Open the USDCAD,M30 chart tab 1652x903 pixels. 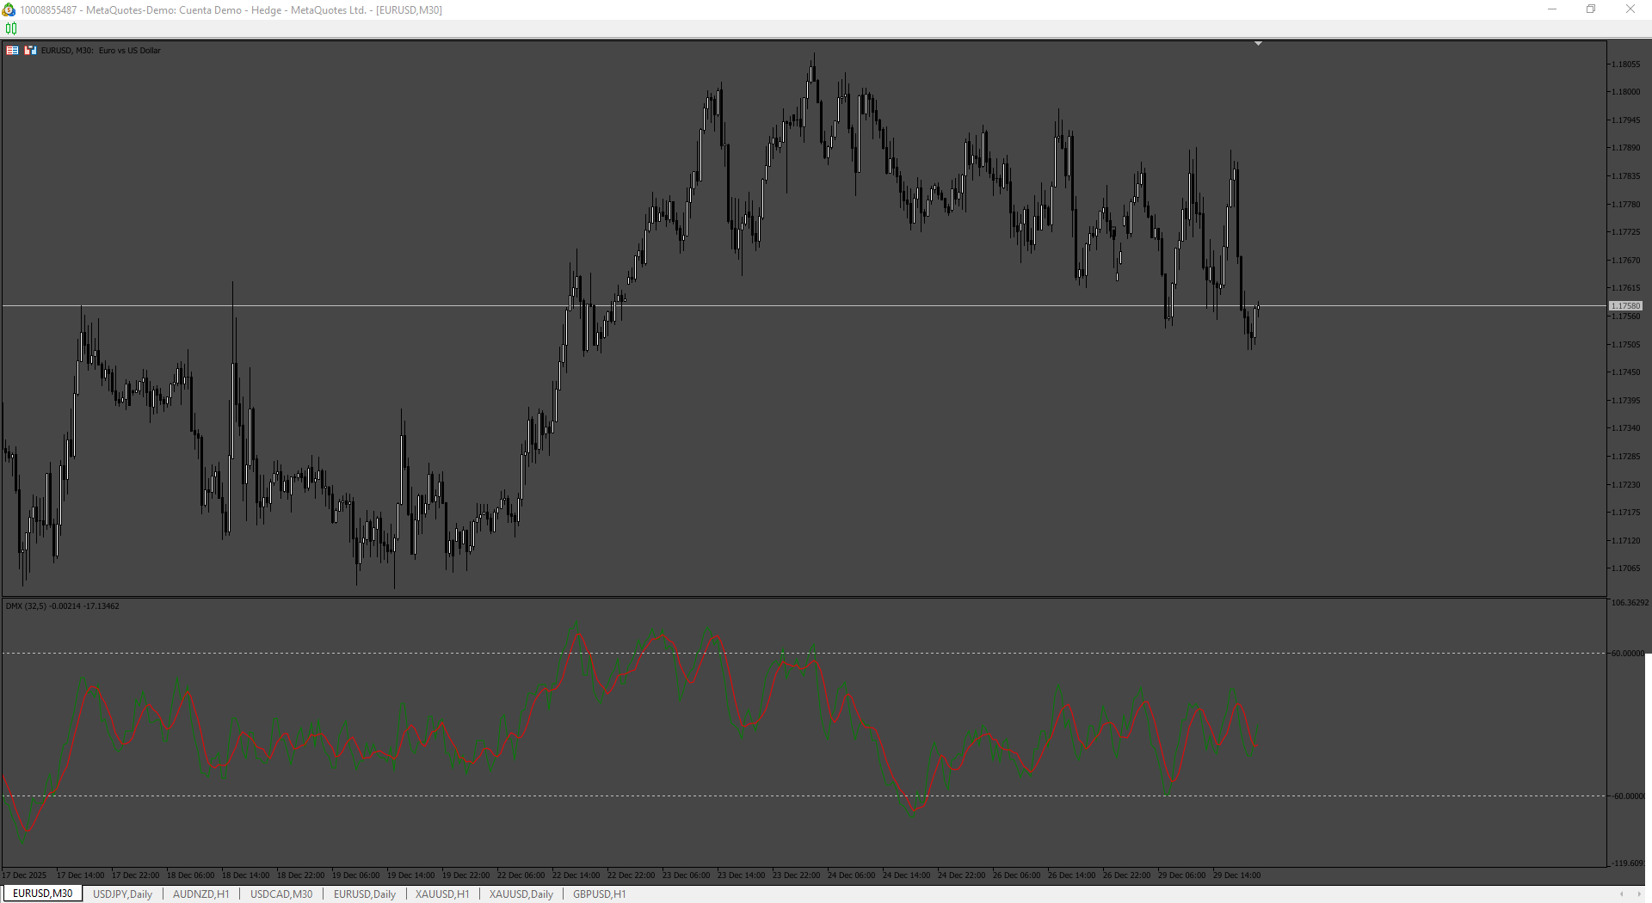point(281,894)
